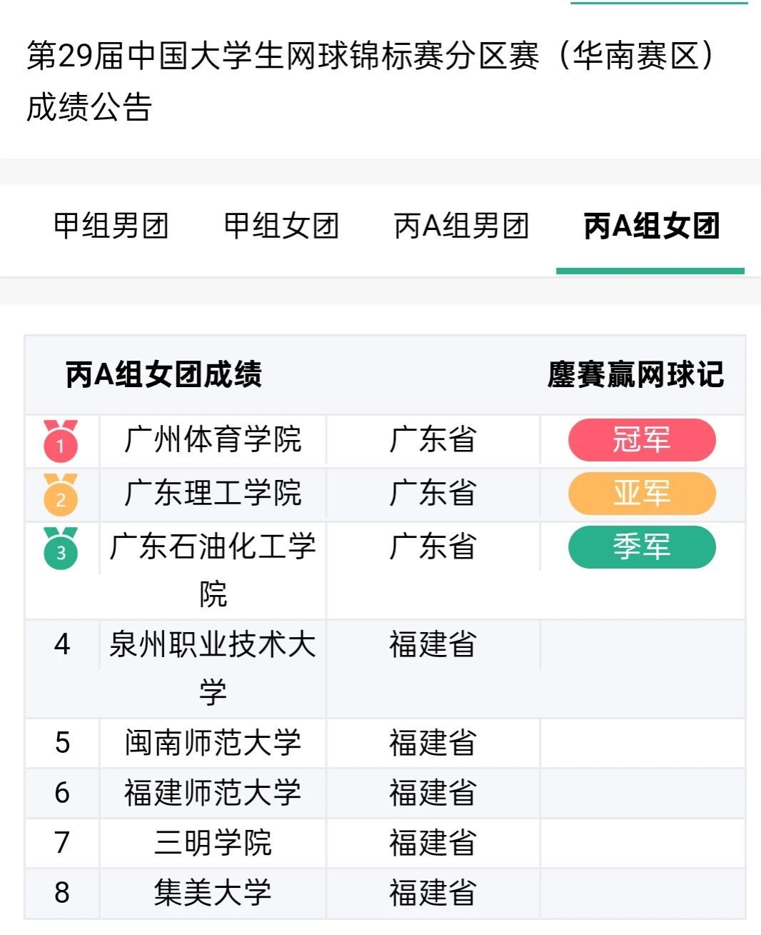This screenshot has height=935, width=761.
Task: Click the silver second-place medal icon
Action: pos(61,494)
